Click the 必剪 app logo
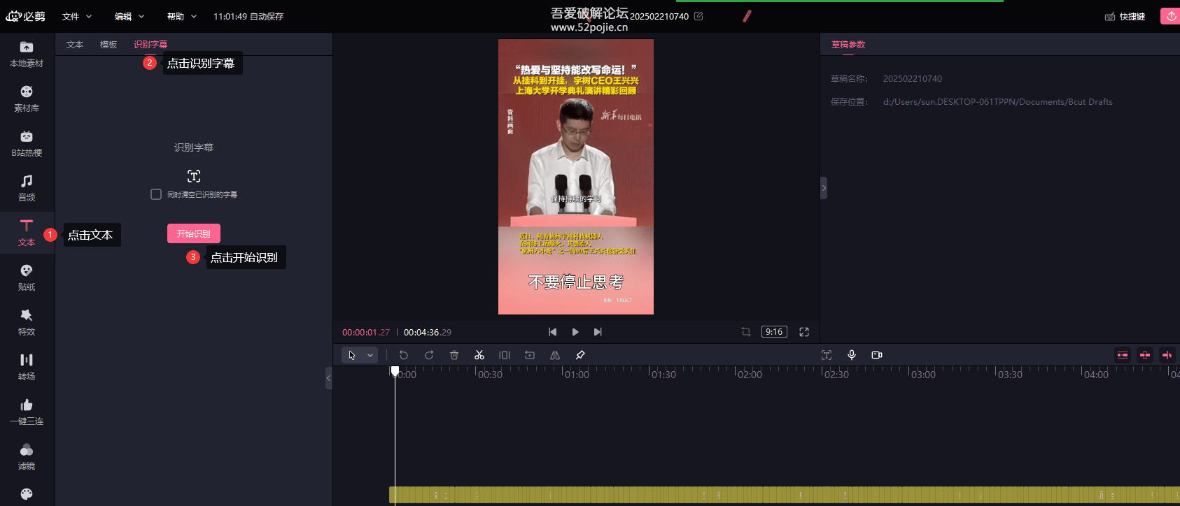1180x506 pixels. coord(26,16)
